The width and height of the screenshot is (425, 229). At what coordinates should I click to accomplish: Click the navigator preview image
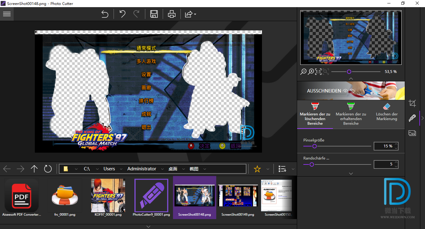point(351,37)
